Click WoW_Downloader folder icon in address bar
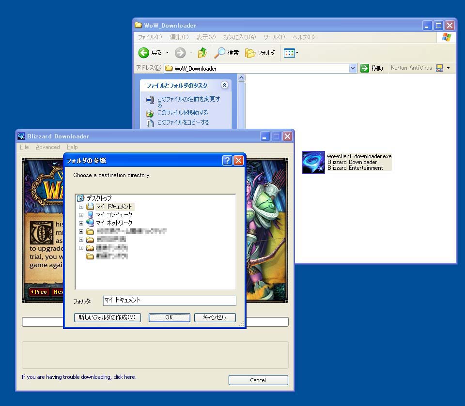 (169, 68)
